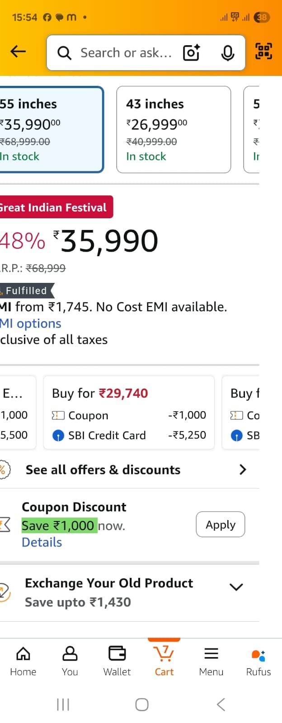The image size is (282, 723).
Task: Open camera lens search icon
Action: click(192, 53)
